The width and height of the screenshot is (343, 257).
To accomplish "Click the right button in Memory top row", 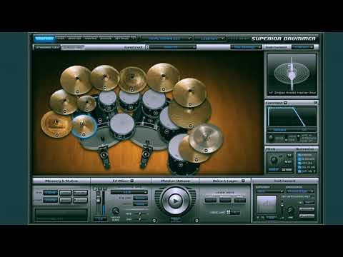I will click(80, 193).
